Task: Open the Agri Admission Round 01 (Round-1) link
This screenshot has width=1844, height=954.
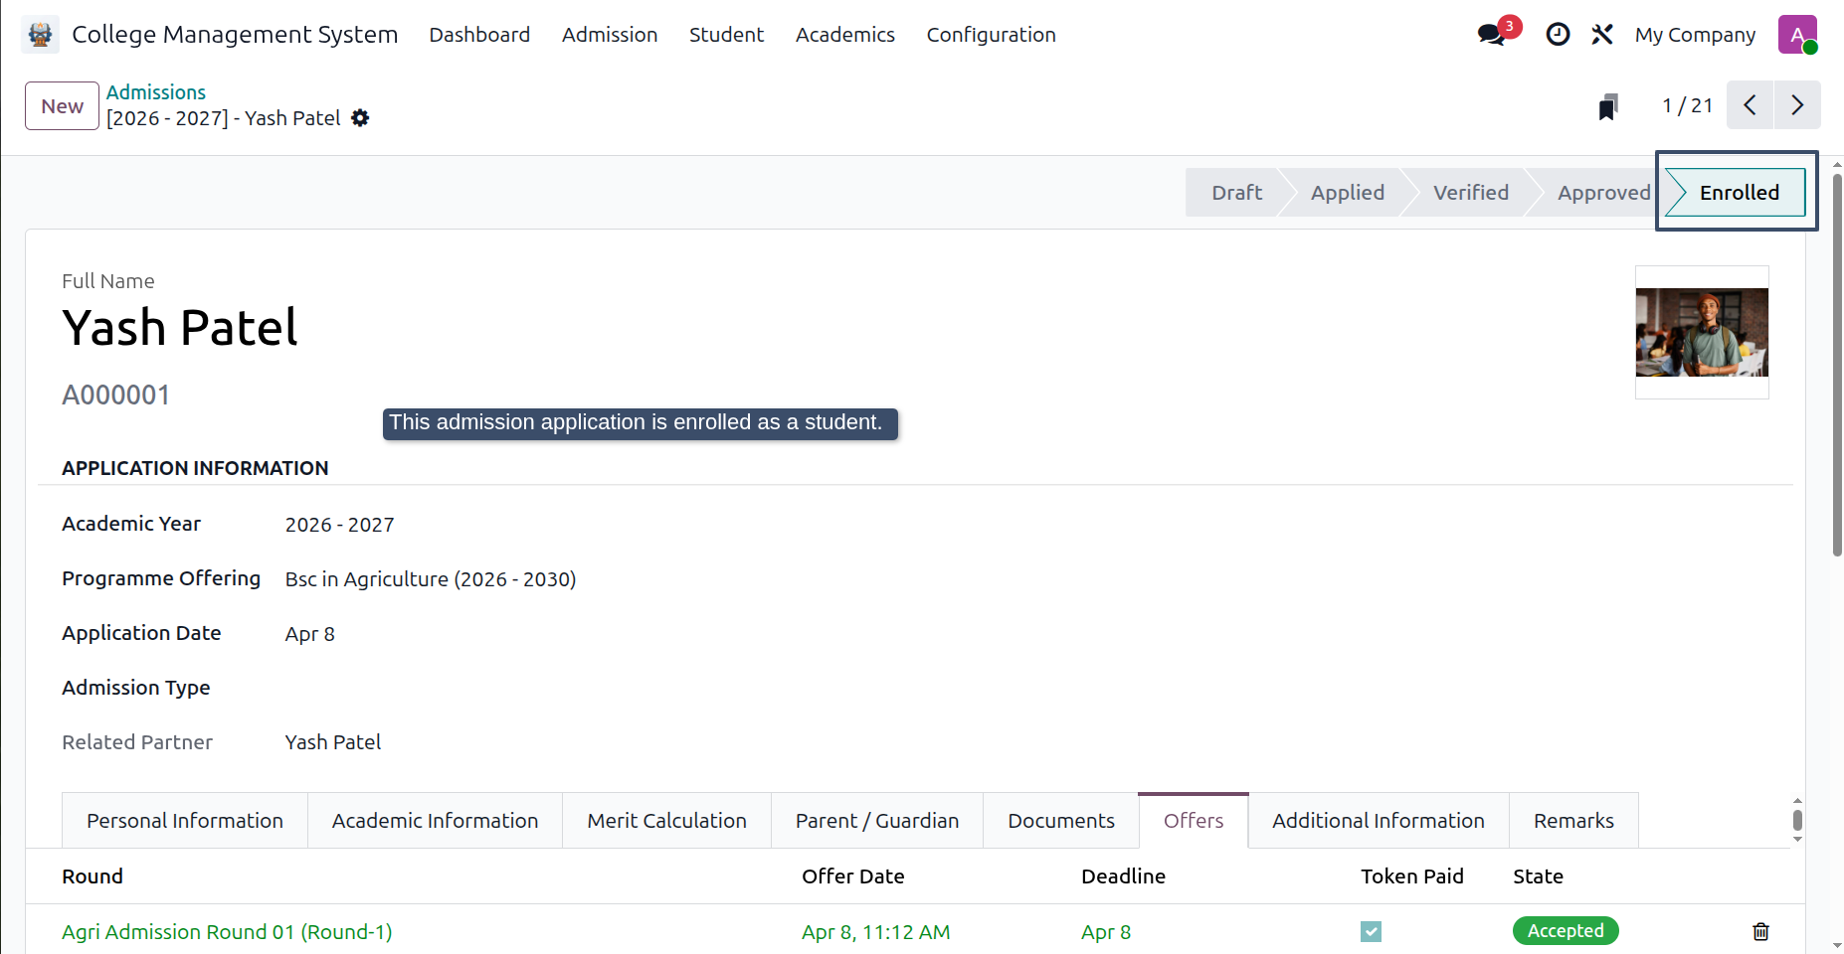Action: click(227, 932)
